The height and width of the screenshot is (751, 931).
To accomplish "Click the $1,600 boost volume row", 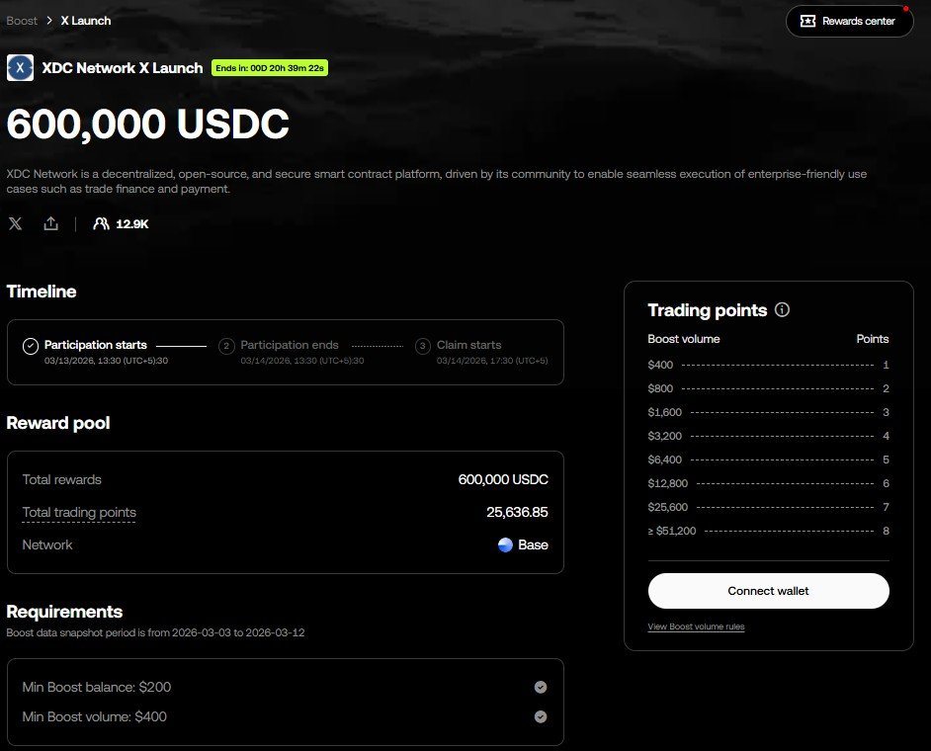I will coord(768,412).
